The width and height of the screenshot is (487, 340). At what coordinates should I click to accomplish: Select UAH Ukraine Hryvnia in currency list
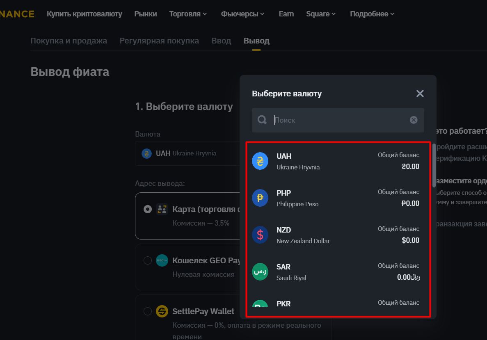click(x=338, y=161)
